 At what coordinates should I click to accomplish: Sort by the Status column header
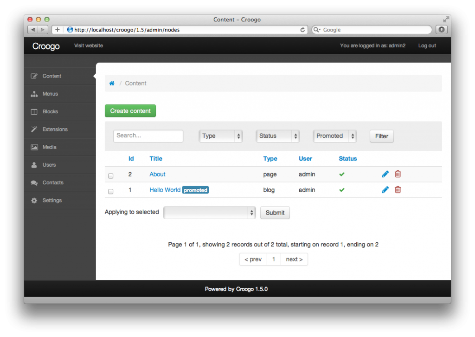point(348,158)
